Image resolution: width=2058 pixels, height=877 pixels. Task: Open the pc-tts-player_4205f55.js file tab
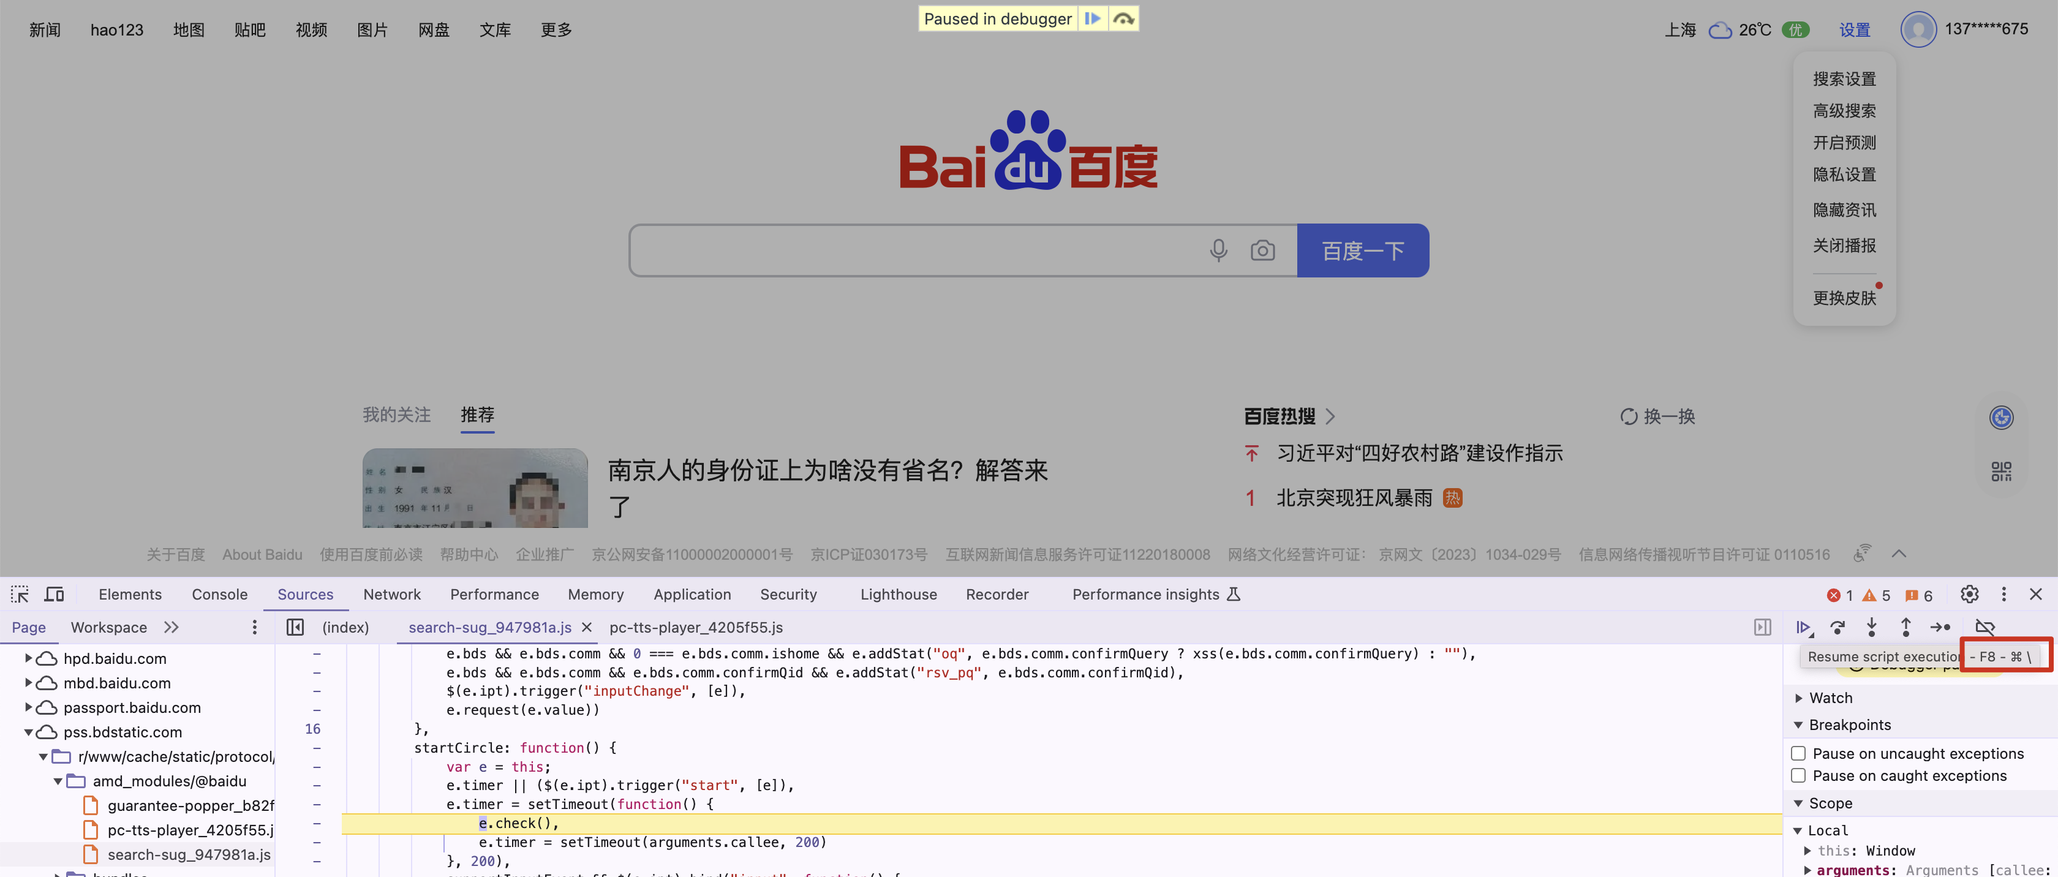695,628
